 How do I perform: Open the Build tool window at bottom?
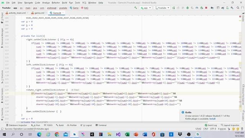tap(60, 125)
